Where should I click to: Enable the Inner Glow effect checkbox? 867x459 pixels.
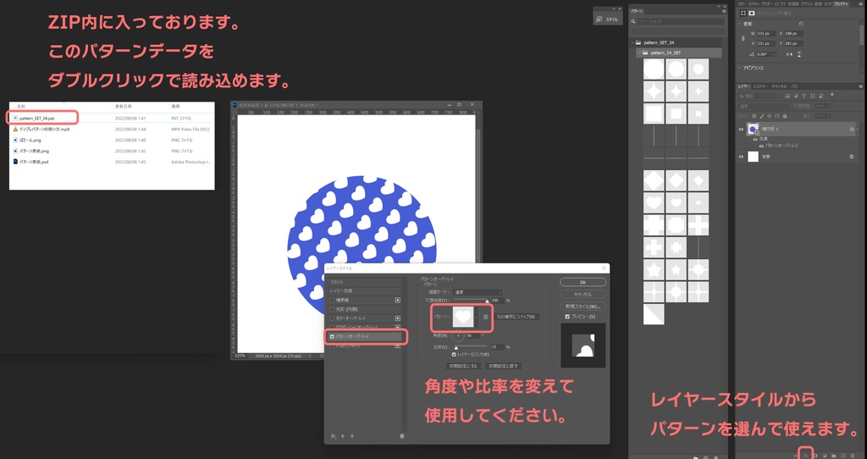pos(332,310)
